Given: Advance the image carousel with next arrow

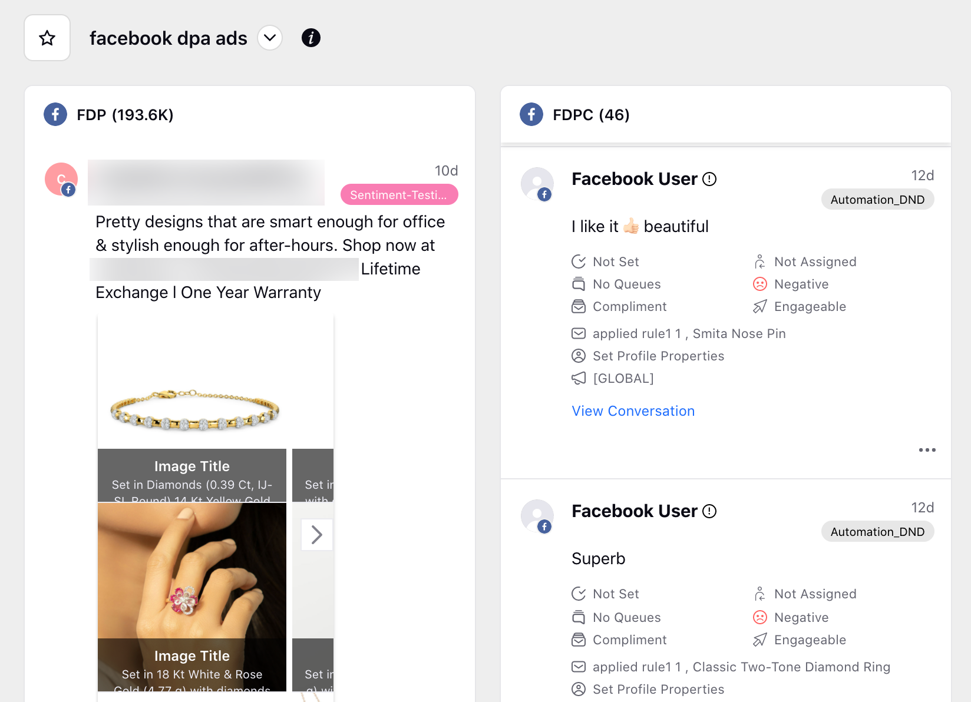Looking at the screenshot, I should pos(317,535).
